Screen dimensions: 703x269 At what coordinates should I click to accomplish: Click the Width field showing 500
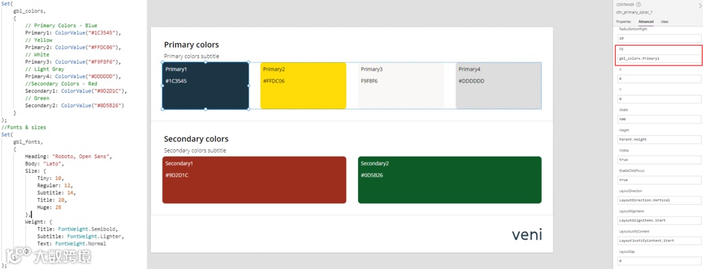coord(659,119)
